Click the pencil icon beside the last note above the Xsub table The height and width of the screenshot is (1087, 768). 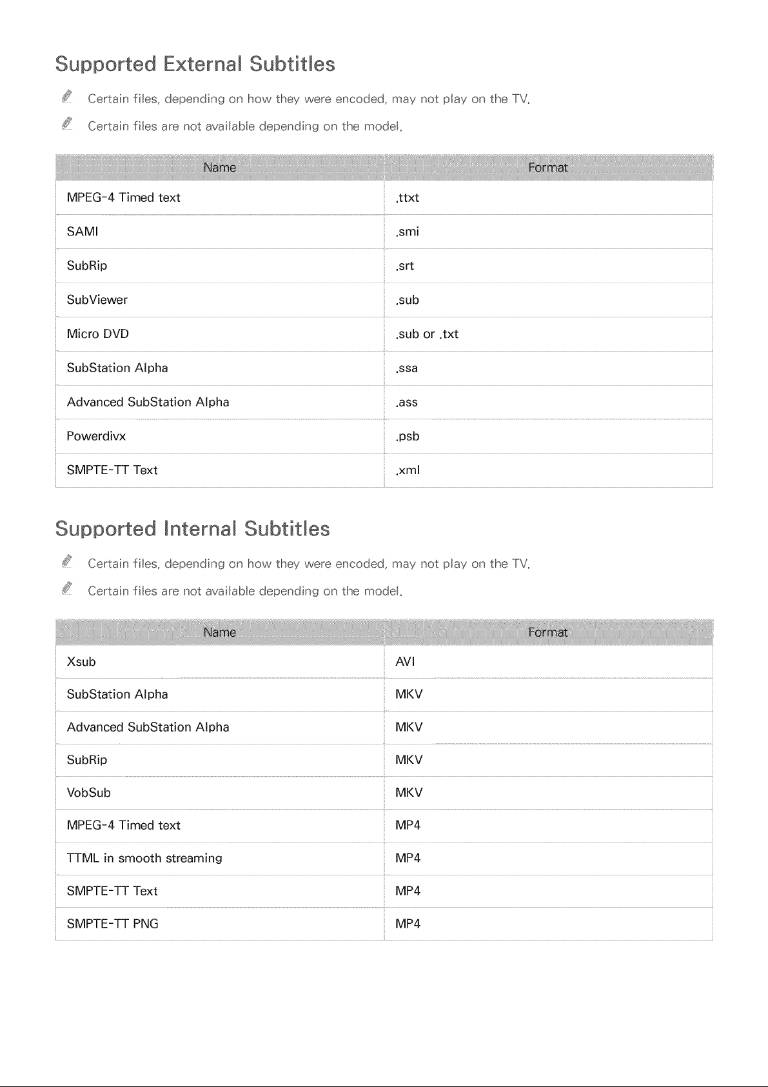tap(68, 588)
